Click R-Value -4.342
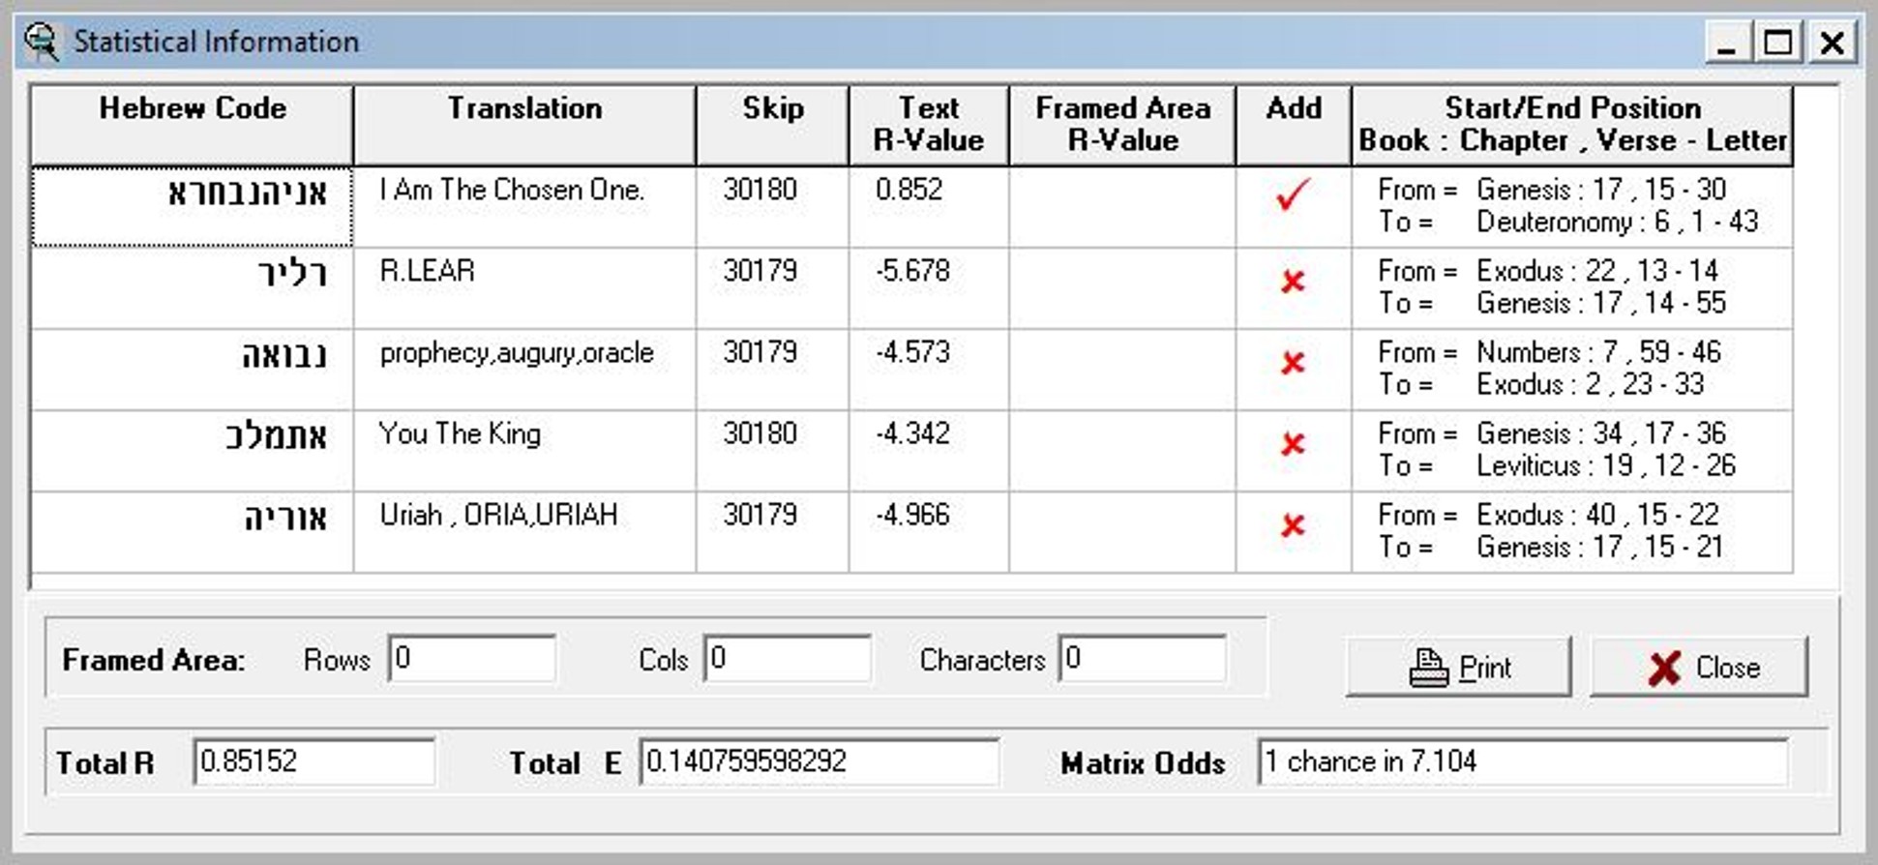The image size is (1878, 865). 912,433
